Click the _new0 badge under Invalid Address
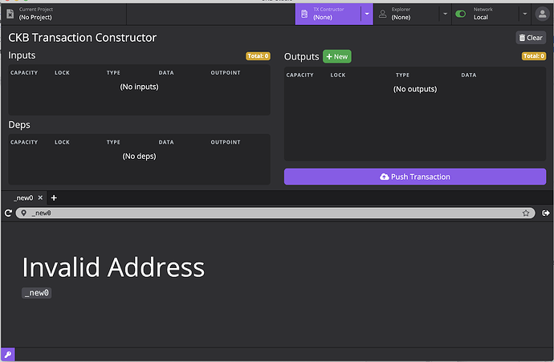The width and height of the screenshot is (554, 362). pyautogui.click(x=37, y=293)
